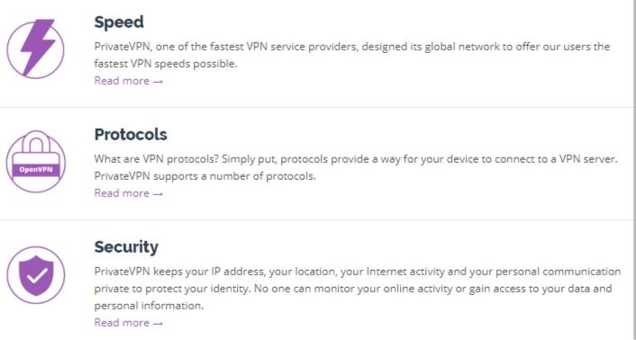Click the text 'fastest VPN speeds possible.'
The height and width of the screenshot is (340, 636).
166,64
